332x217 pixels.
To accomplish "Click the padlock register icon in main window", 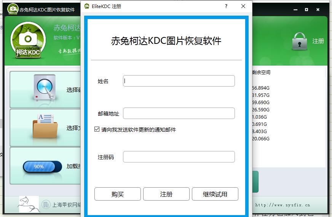I will tap(299, 41).
